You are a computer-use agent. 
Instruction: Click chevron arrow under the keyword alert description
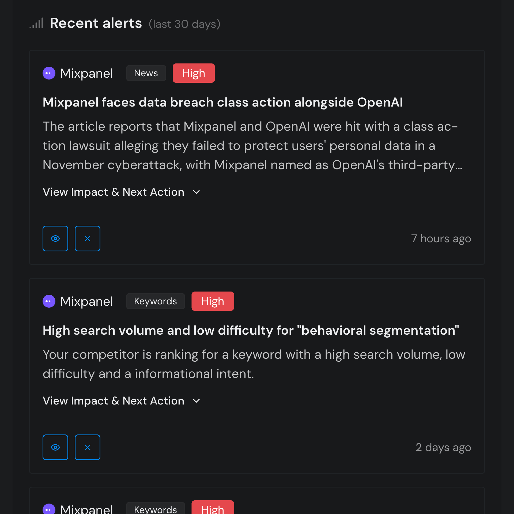tap(196, 401)
